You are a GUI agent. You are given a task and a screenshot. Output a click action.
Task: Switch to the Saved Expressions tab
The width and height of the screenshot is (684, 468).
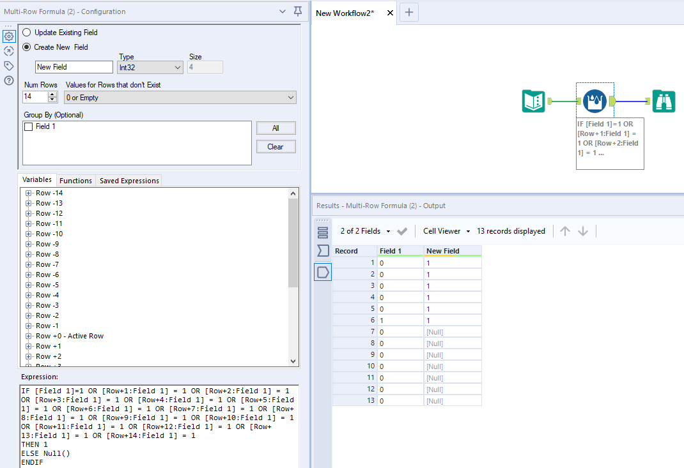[128, 180]
